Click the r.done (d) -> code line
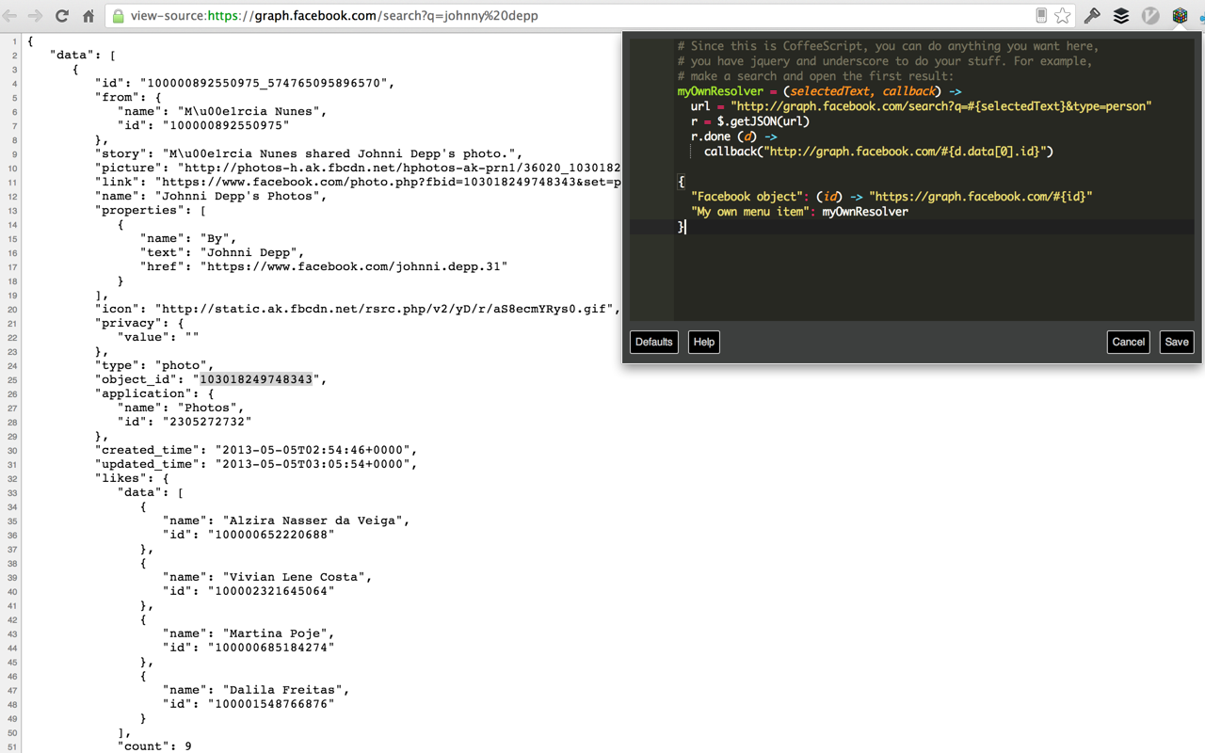The width and height of the screenshot is (1205, 753). (733, 136)
